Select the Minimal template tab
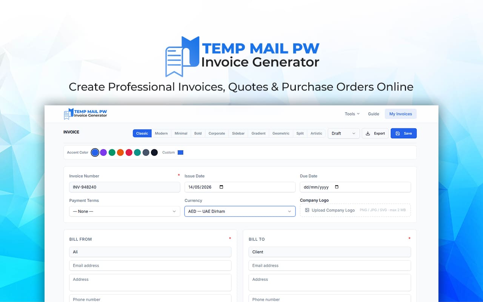The image size is (483, 302). [x=181, y=133]
